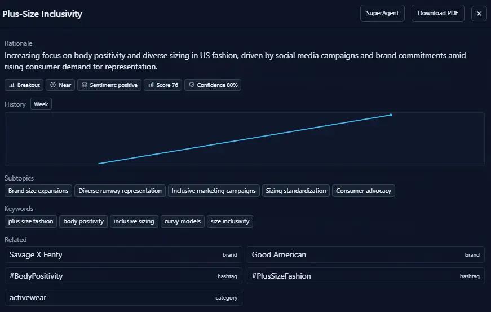Viewport: 491px width, 312px height.
Task: Click the smiley sentiment icon
Action: [x=85, y=85]
